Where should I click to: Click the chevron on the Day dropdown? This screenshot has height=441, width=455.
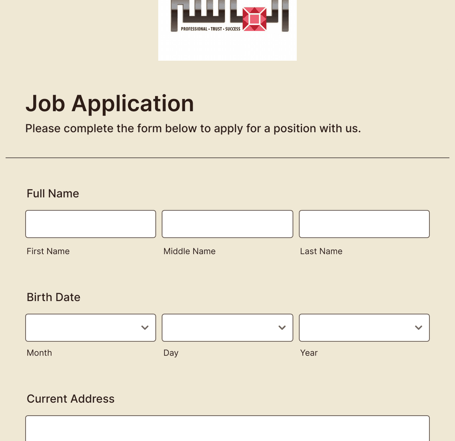click(282, 328)
